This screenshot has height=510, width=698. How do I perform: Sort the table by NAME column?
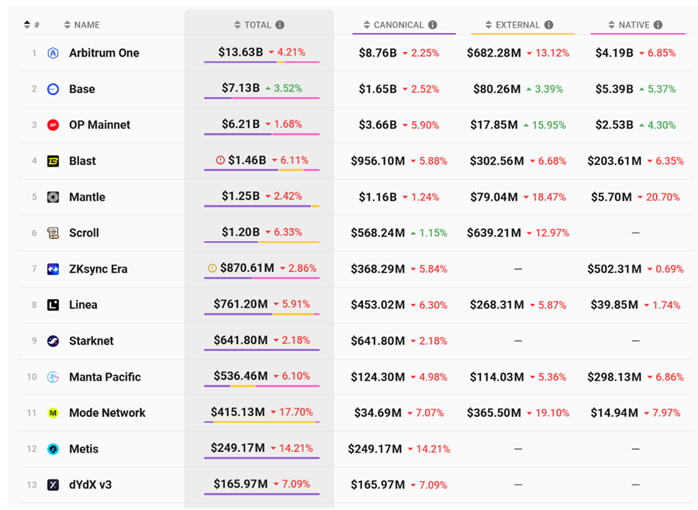(x=82, y=25)
